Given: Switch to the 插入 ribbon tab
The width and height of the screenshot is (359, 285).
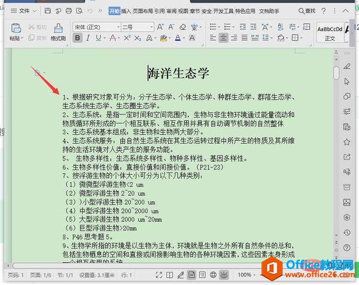Looking at the screenshot, I should (126, 11).
